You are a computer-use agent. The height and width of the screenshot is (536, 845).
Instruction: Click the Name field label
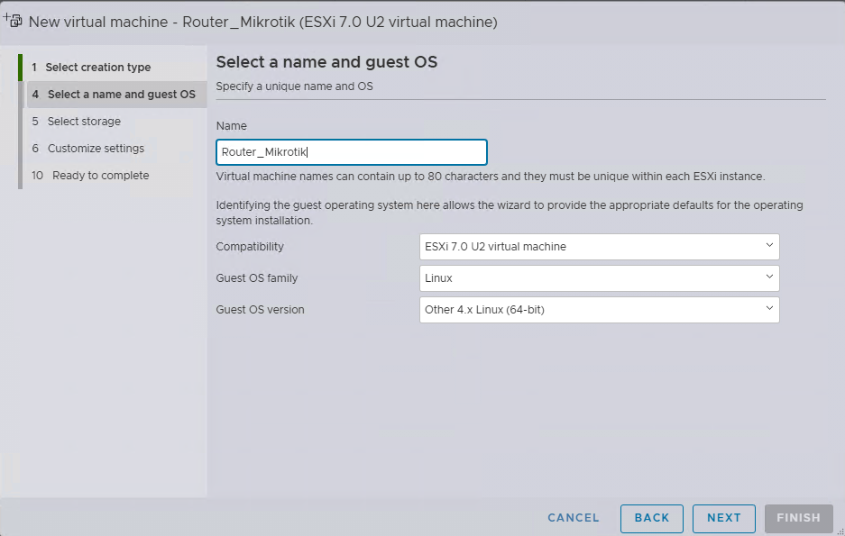tap(232, 126)
